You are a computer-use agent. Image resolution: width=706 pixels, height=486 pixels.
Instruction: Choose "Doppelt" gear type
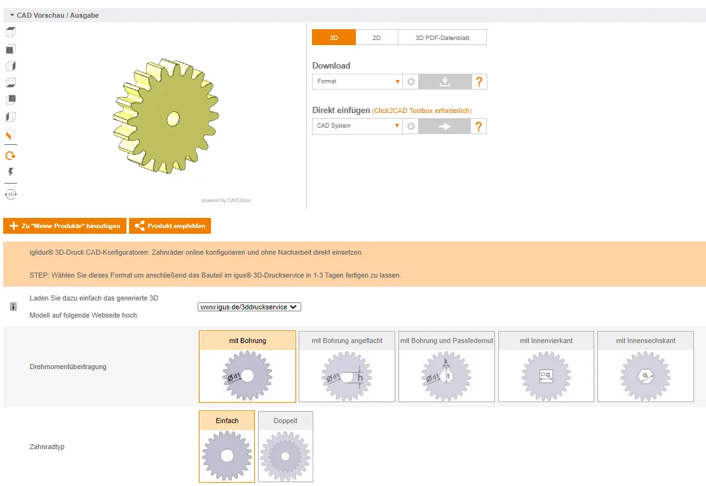click(285, 447)
